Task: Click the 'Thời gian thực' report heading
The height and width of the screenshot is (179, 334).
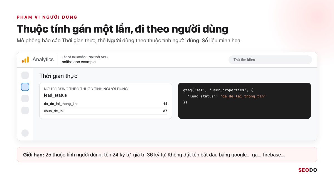Action: point(58,76)
